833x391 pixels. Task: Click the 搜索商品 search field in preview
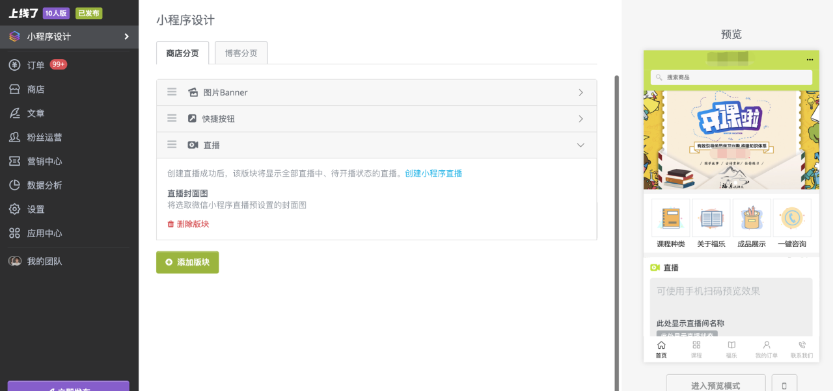pyautogui.click(x=731, y=77)
